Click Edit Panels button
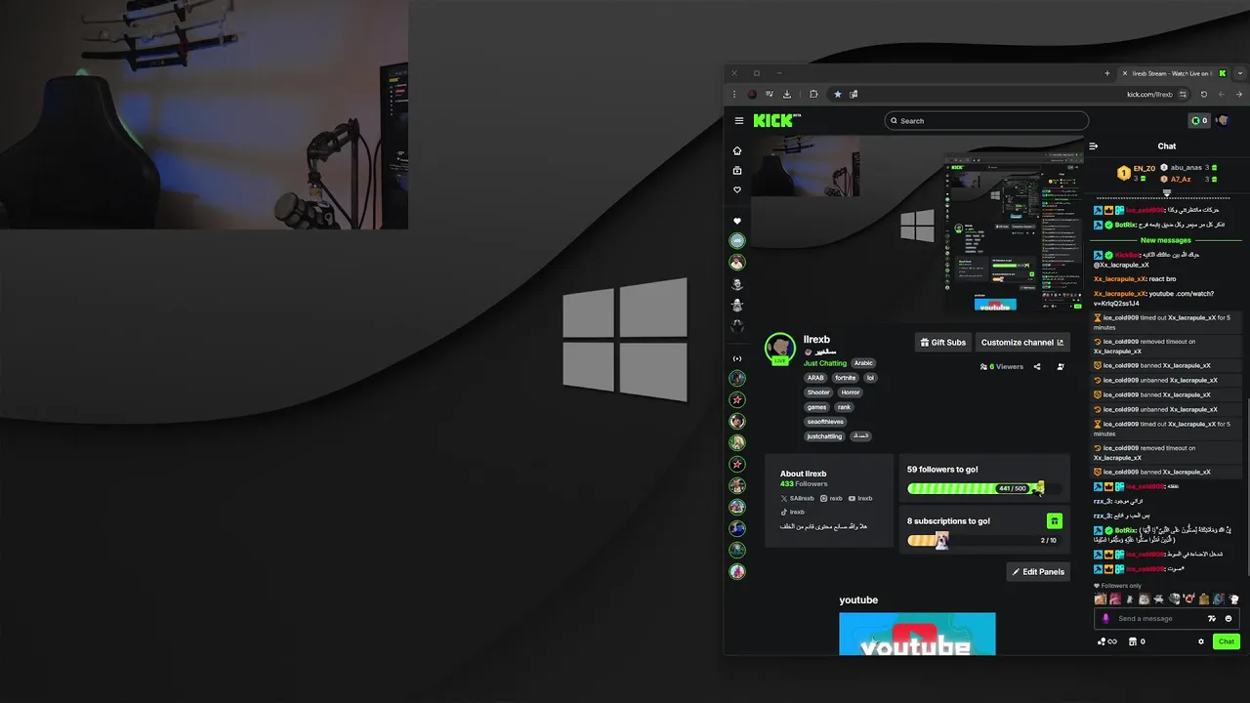 [1038, 571]
